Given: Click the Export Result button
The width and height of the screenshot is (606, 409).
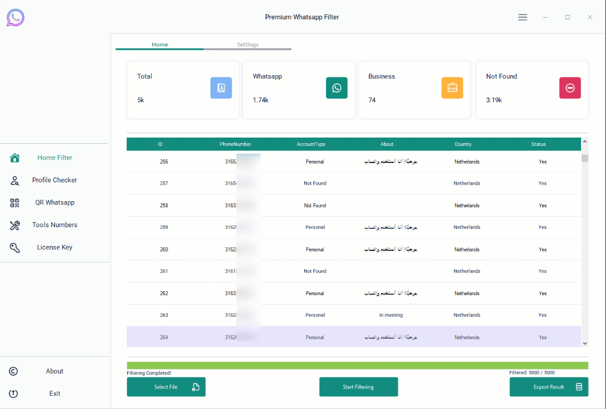Looking at the screenshot, I should tap(549, 387).
